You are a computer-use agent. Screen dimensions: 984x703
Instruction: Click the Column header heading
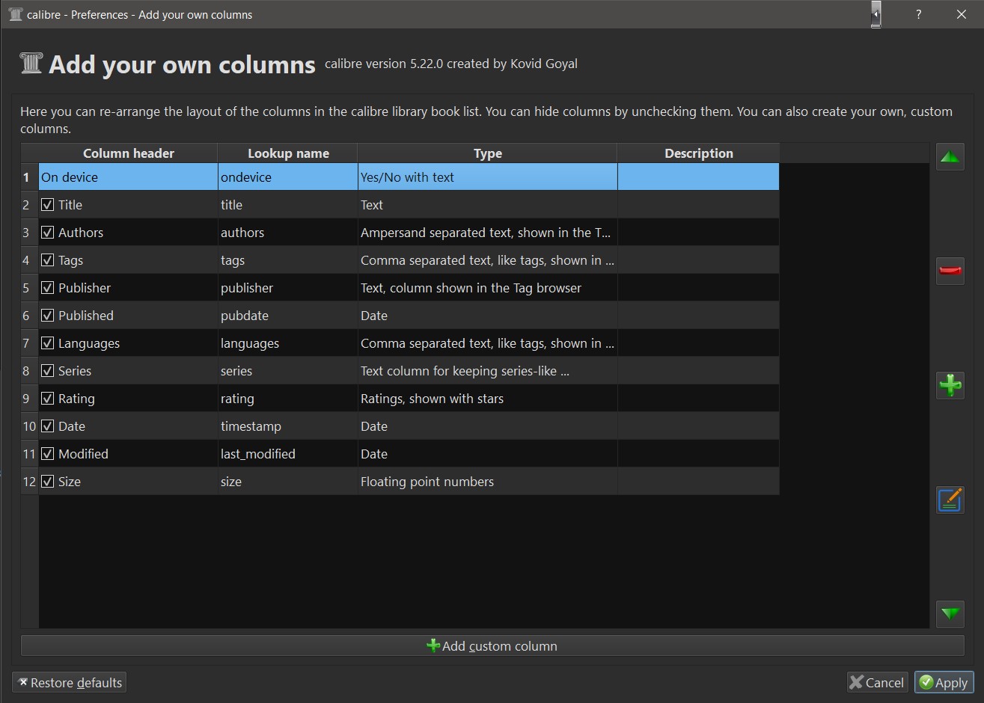pyautogui.click(x=128, y=153)
